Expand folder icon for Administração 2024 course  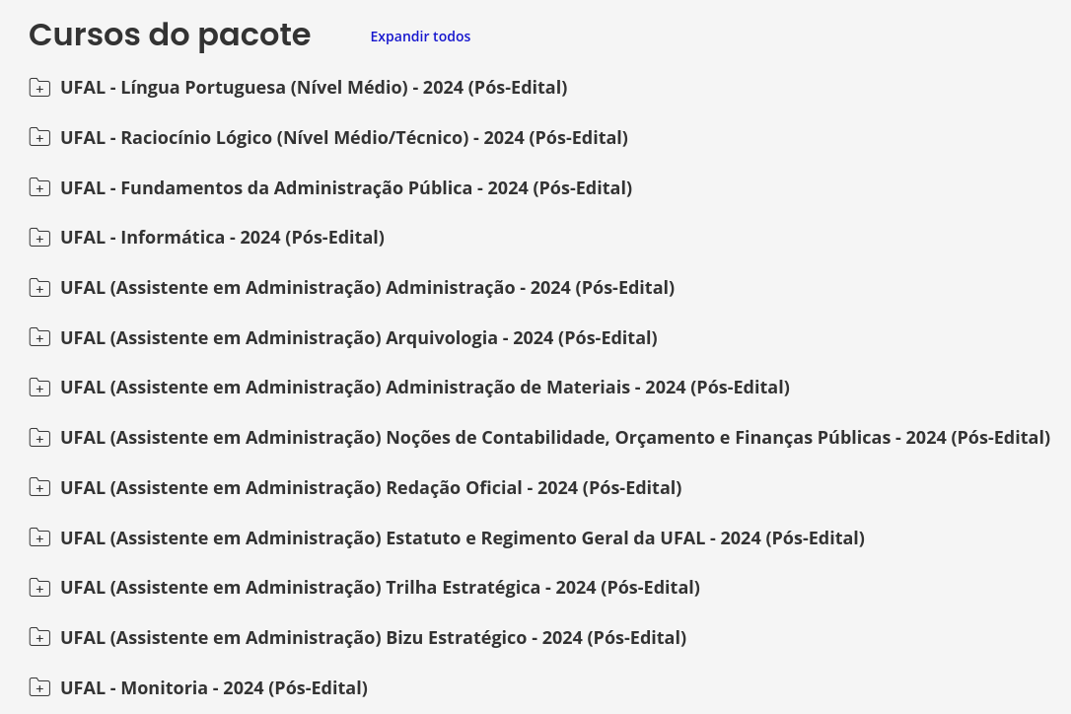click(39, 288)
